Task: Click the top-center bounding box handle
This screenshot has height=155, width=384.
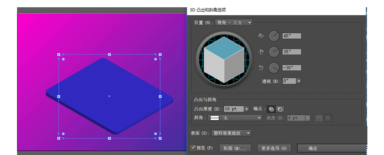Action: click(x=110, y=55)
